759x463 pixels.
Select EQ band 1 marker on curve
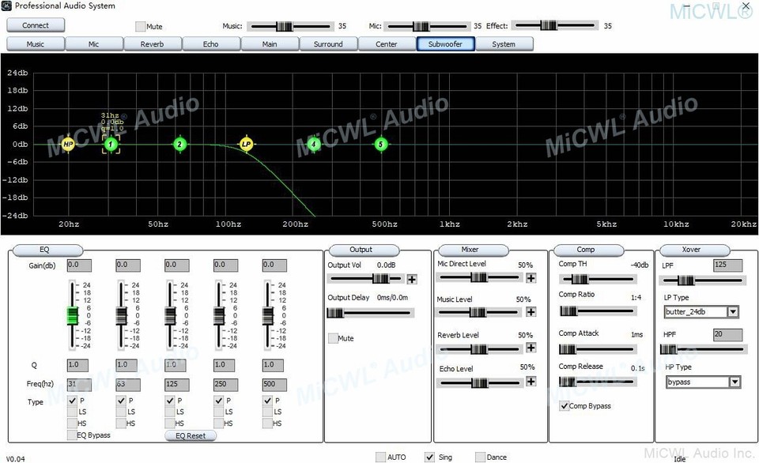pos(111,144)
